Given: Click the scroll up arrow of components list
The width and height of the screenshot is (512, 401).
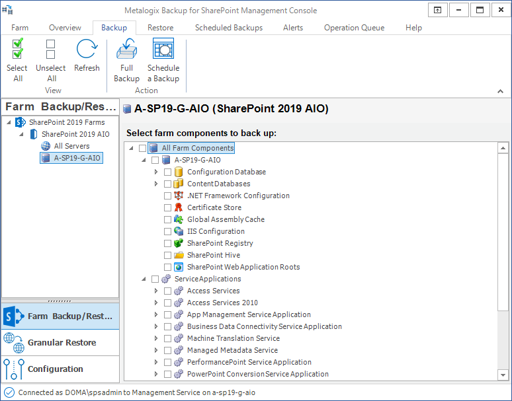Looking at the screenshot, I should pyautogui.click(x=503, y=148).
